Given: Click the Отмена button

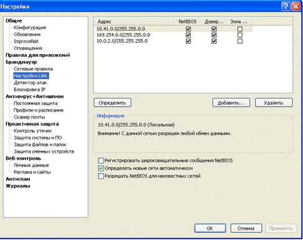Looking at the screenshot, I should [x=246, y=228].
